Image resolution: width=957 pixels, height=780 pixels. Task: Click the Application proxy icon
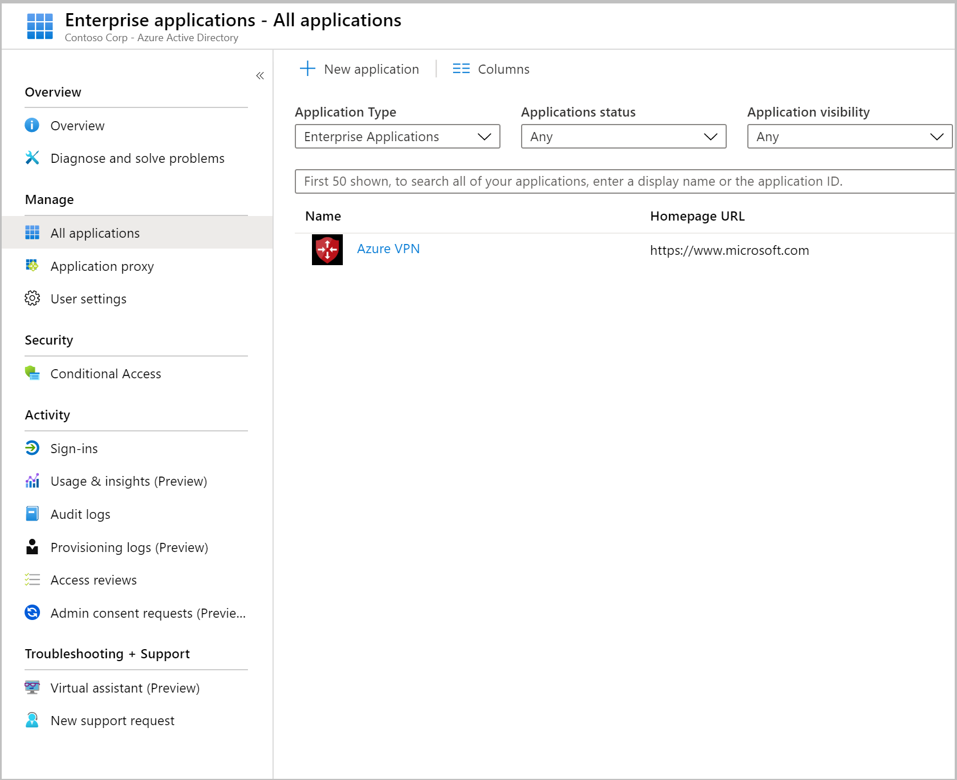[x=32, y=266]
